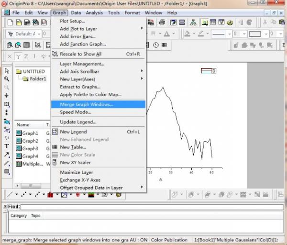Click the Rescale to Show All icon
The image size is (287, 245).
click(x=55, y=54)
